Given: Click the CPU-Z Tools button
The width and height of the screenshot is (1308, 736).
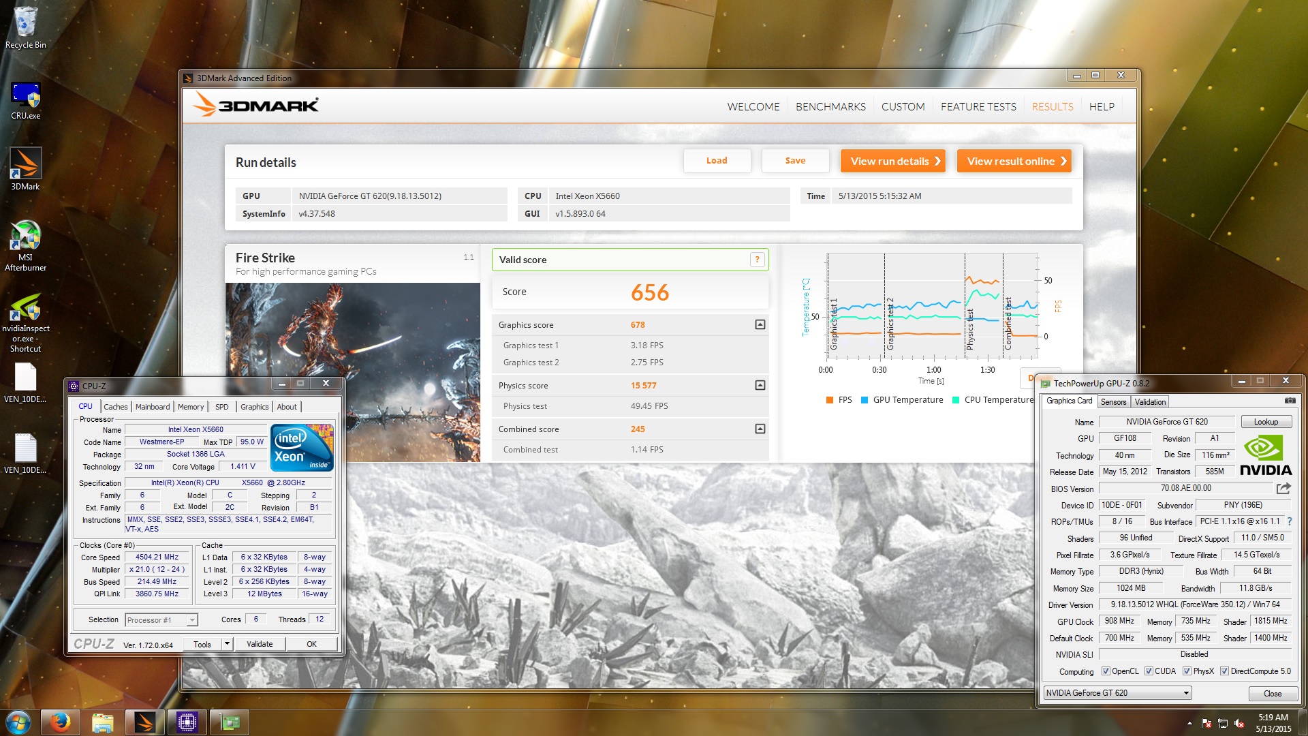Looking at the screenshot, I should point(202,644).
